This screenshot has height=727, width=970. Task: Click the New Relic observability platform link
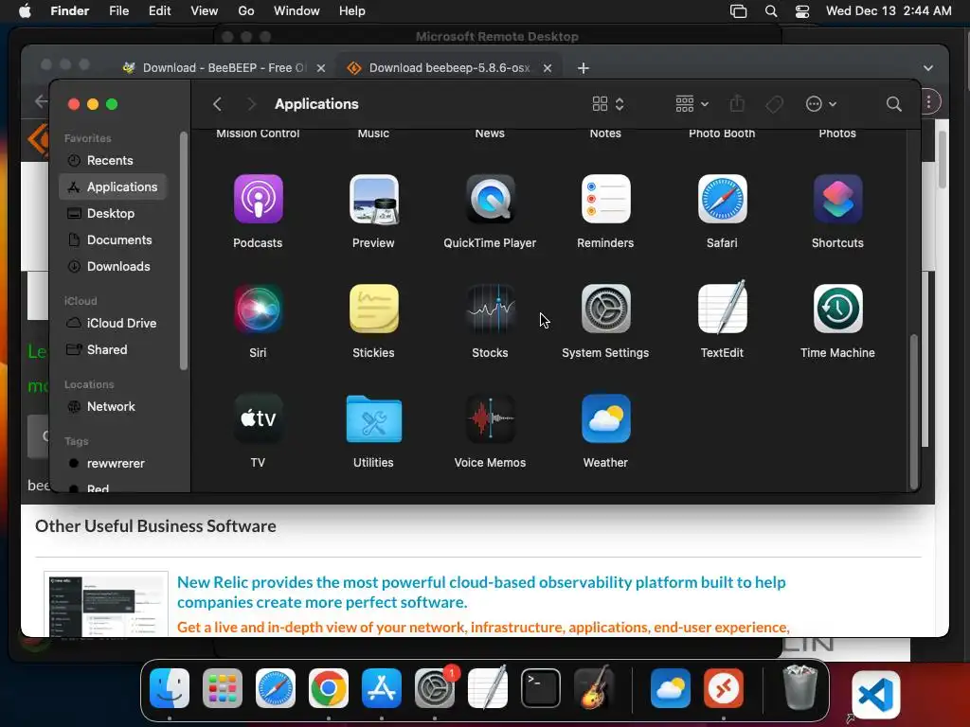[481, 593]
